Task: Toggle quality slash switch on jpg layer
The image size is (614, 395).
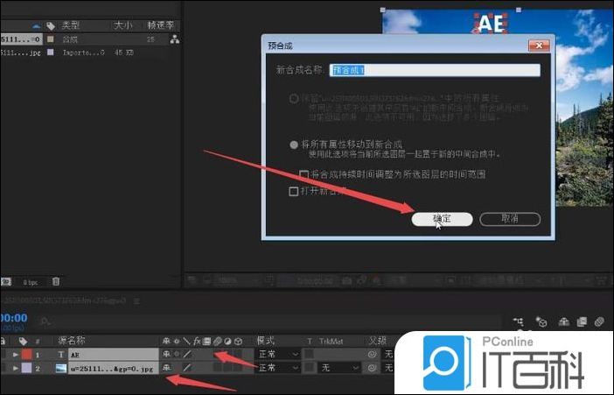Action: pyautogui.click(x=187, y=368)
